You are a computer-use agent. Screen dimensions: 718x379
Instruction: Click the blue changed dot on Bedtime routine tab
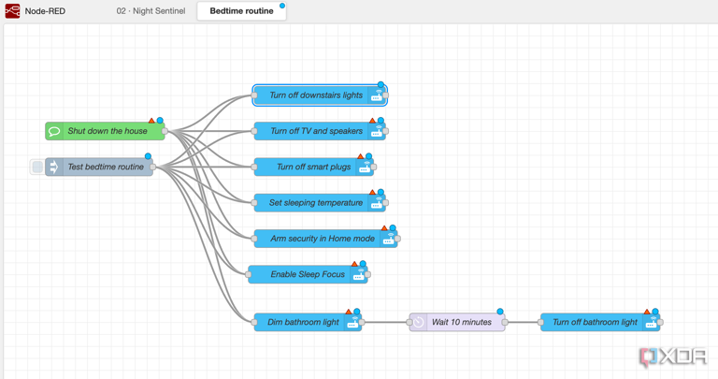point(282,6)
